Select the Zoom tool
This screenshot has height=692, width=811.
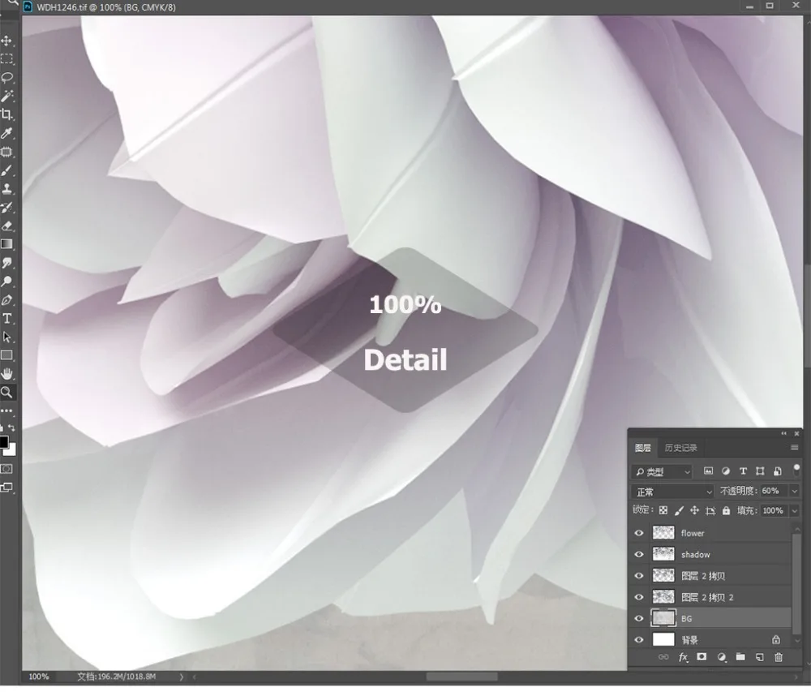(6, 393)
